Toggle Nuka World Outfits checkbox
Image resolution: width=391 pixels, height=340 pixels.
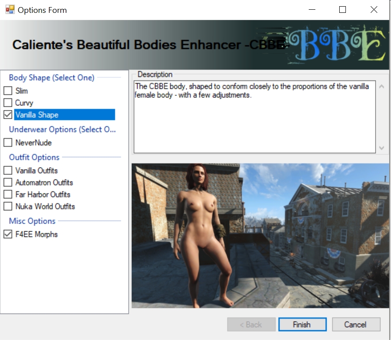pyautogui.click(x=8, y=206)
